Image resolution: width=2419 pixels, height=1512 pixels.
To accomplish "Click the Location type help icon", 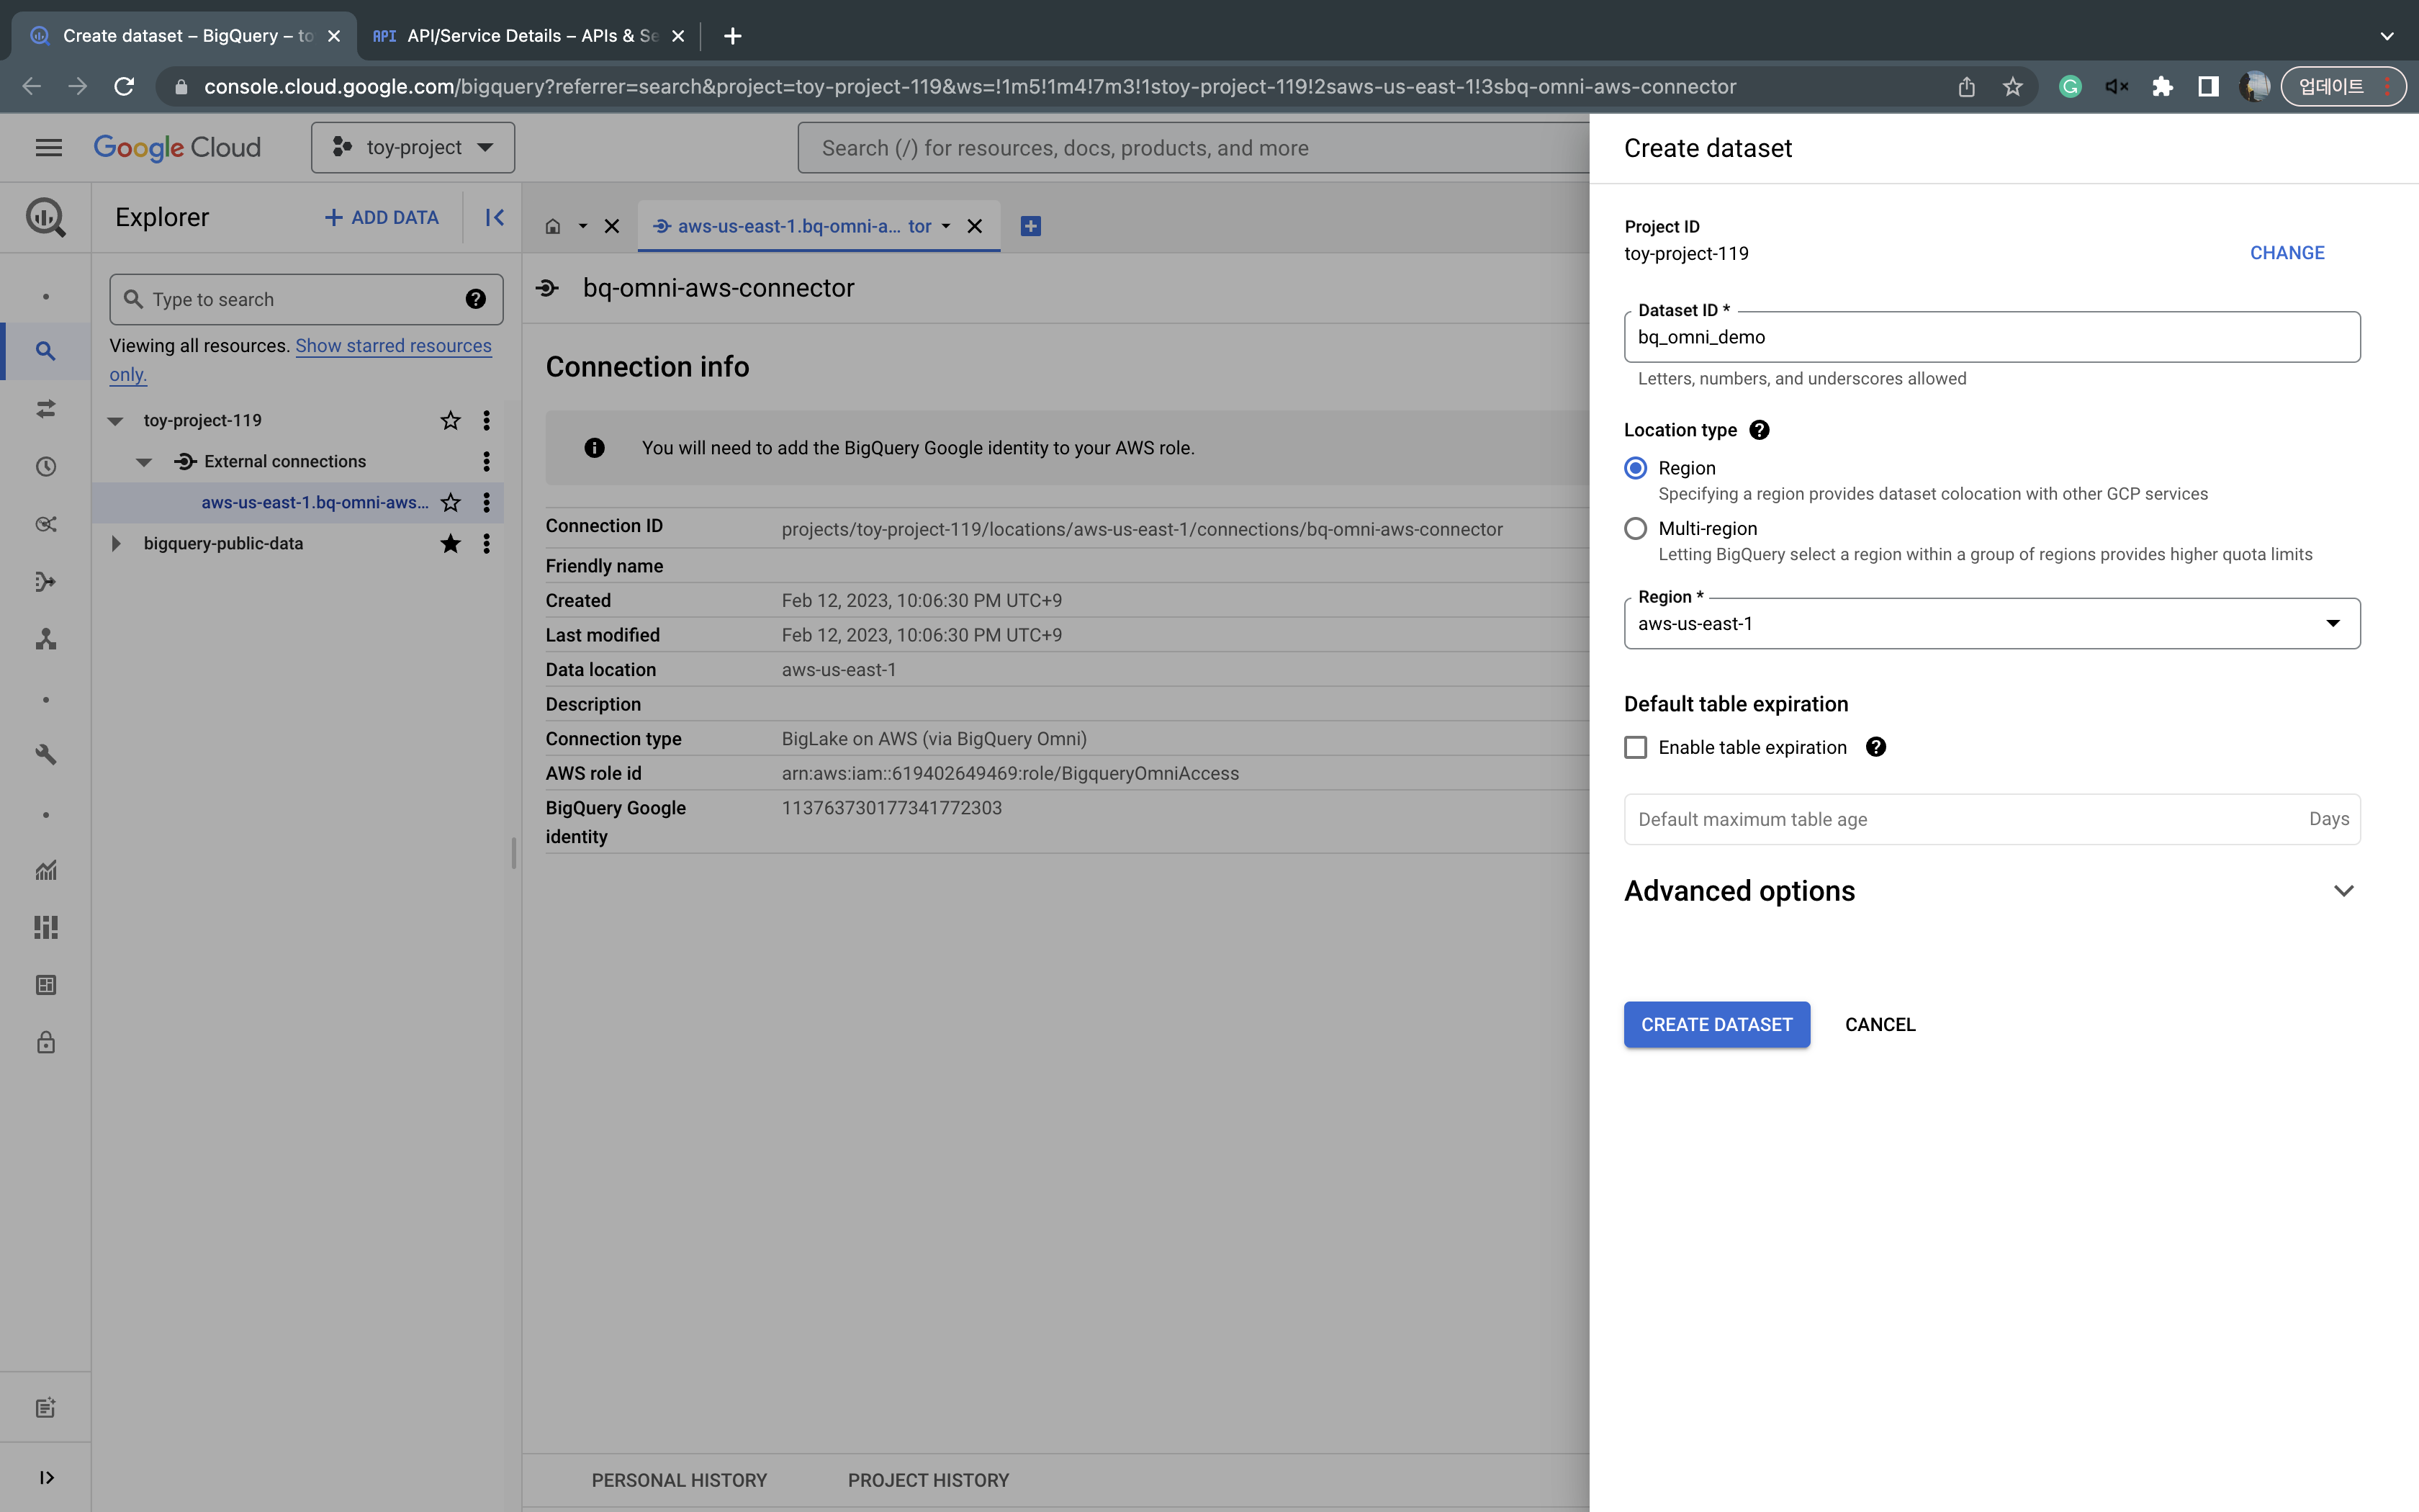I will click(x=1760, y=430).
